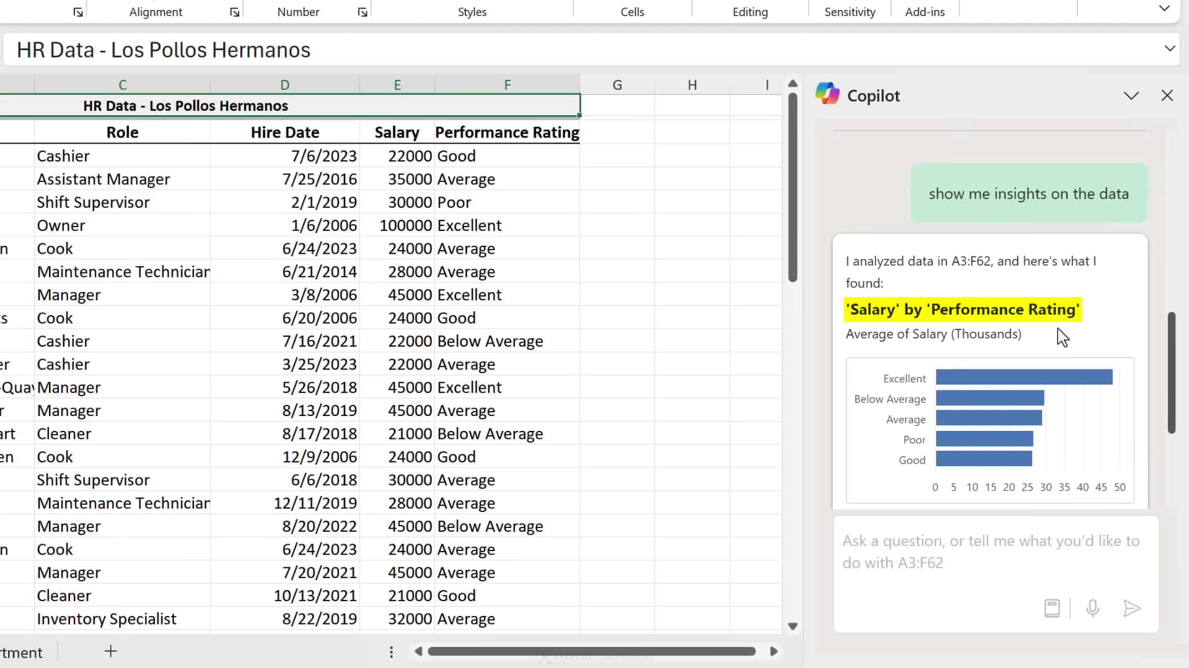Open the Number format dialog launcher
This screenshot has height=668, width=1189.
[x=363, y=12]
